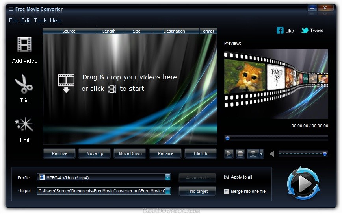Open the app menu icon in title bar
The image size is (342, 214).
pos(11,9)
